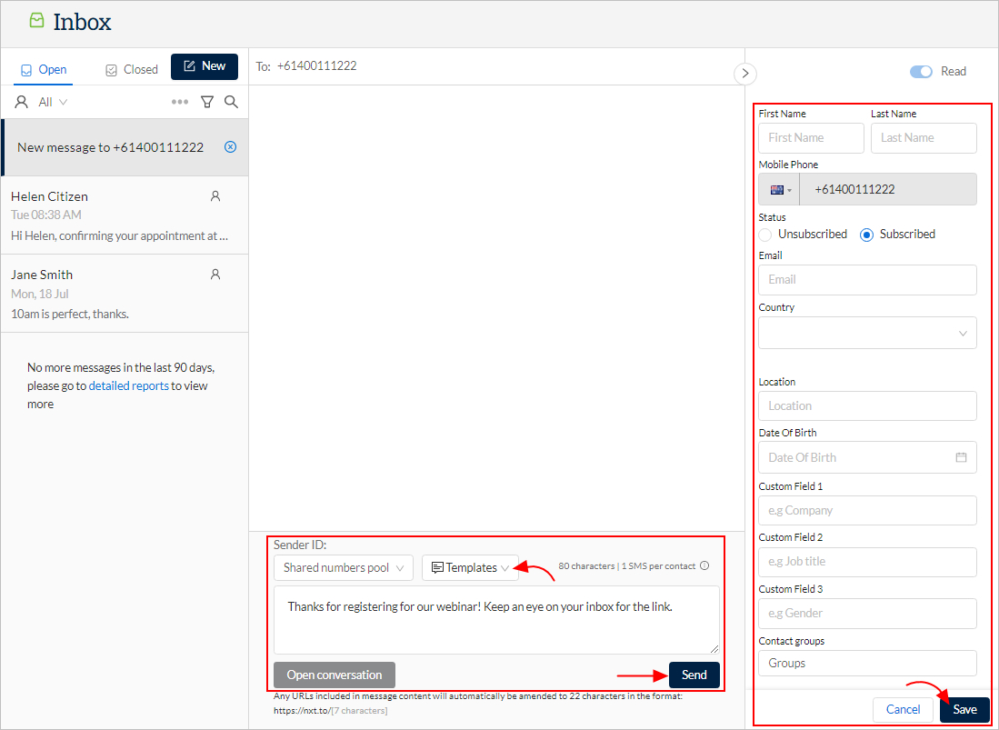Click the contact person filter icon beside All

[20, 101]
